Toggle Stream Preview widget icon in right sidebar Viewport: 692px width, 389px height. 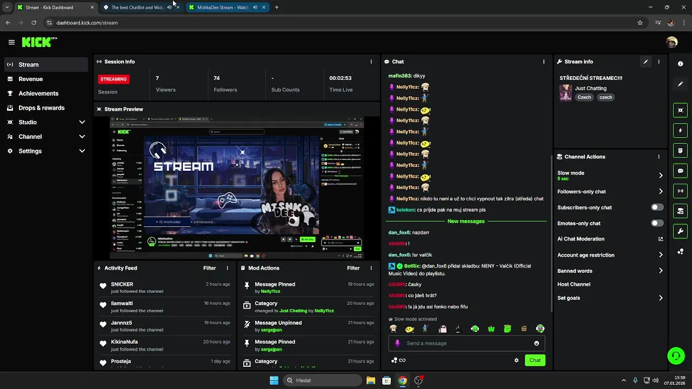coord(680,110)
